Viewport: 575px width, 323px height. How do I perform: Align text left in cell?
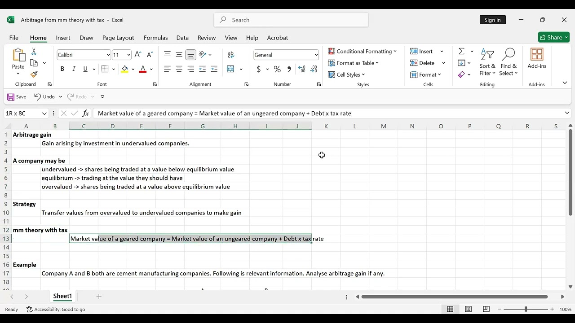[167, 69]
